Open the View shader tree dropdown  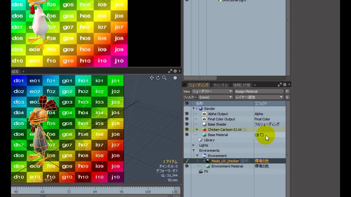pos(212,91)
